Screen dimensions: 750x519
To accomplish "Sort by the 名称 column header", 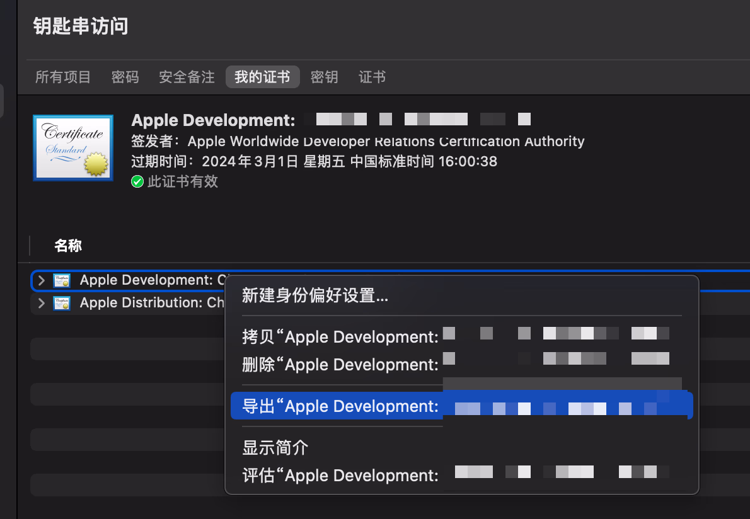I will coord(68,246).
